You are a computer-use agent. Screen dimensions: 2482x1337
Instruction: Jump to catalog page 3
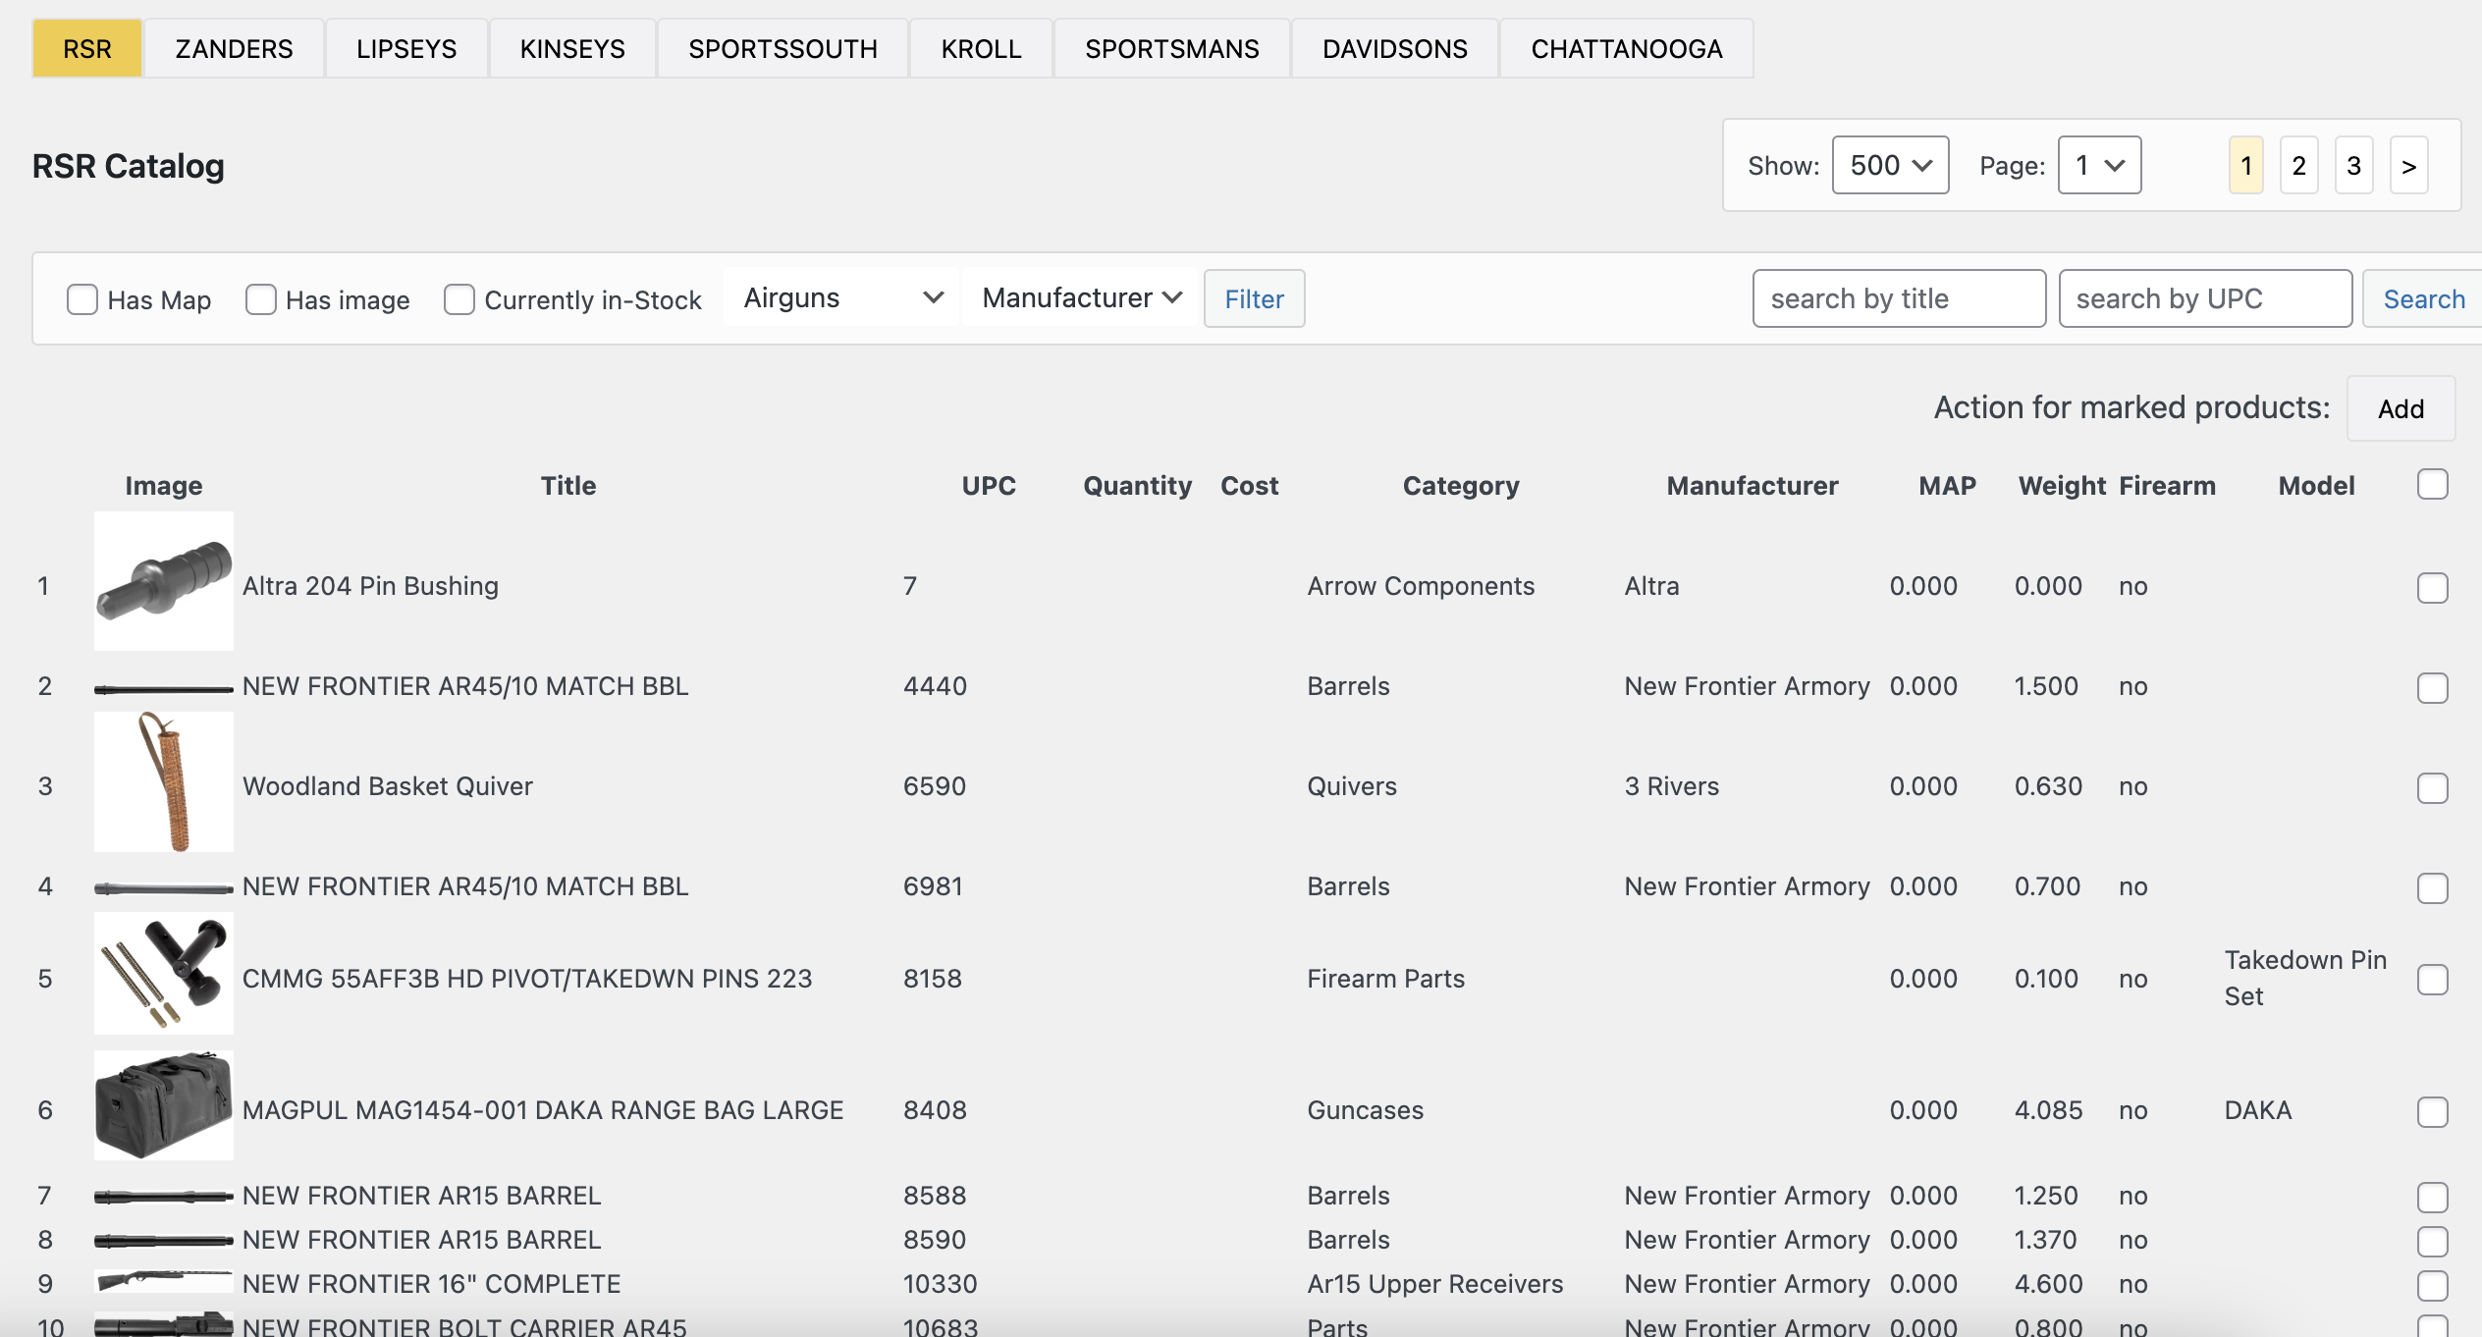pos(2353,165)
